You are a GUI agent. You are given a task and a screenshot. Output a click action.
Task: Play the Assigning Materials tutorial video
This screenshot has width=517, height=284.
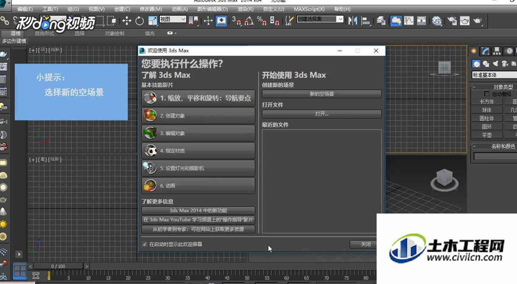click(x=198, y=151)
